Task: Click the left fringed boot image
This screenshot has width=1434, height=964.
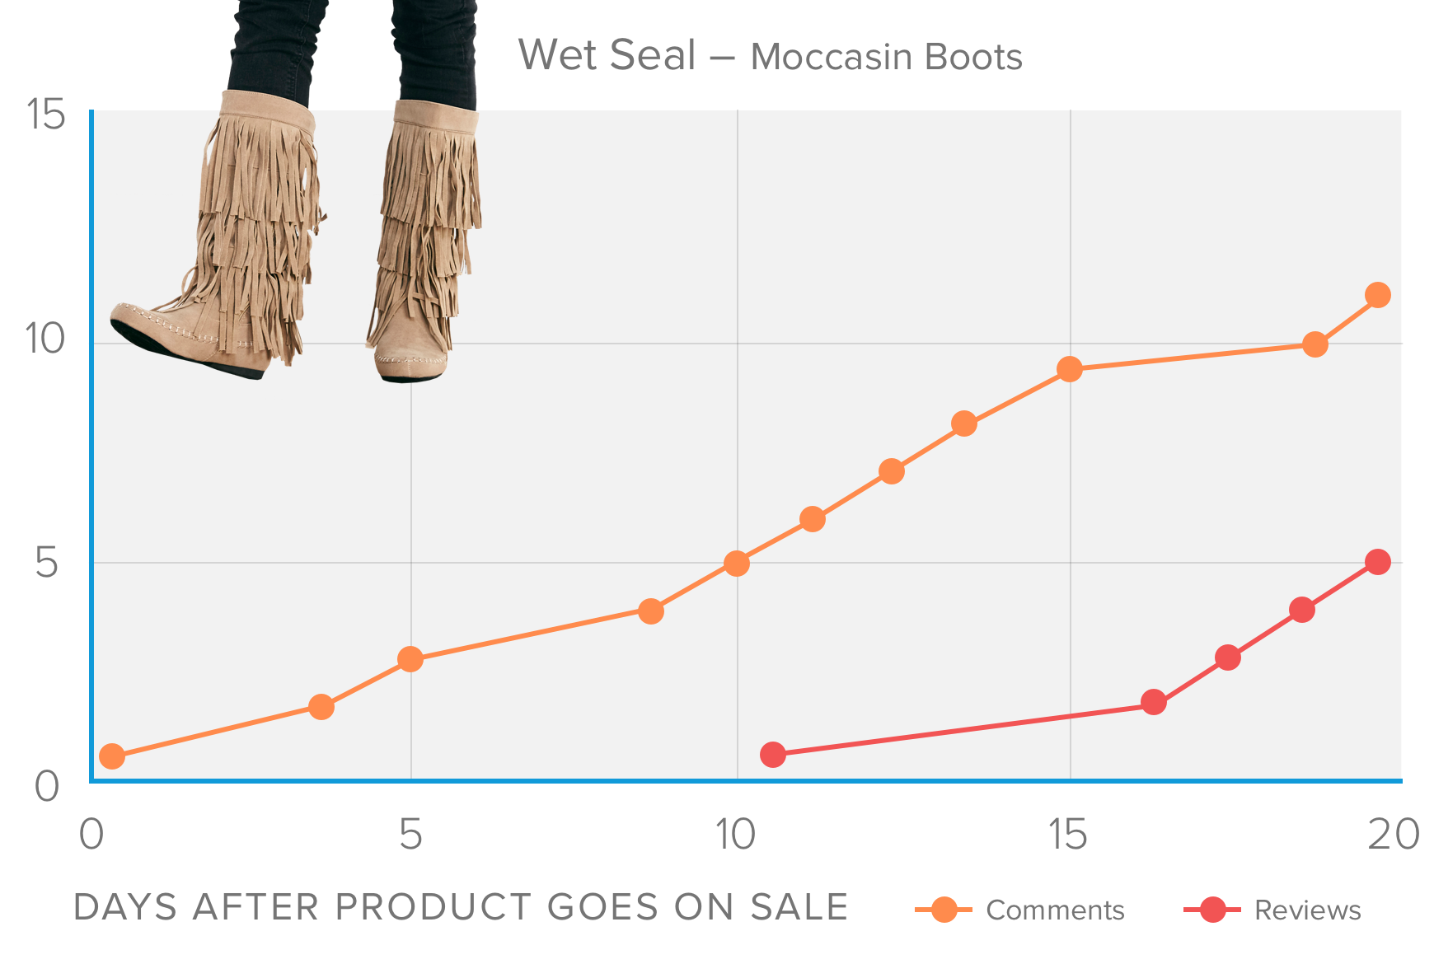Action: pyautogui.click(x=218, y=190)
